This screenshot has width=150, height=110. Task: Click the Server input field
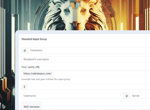(139, 96)
